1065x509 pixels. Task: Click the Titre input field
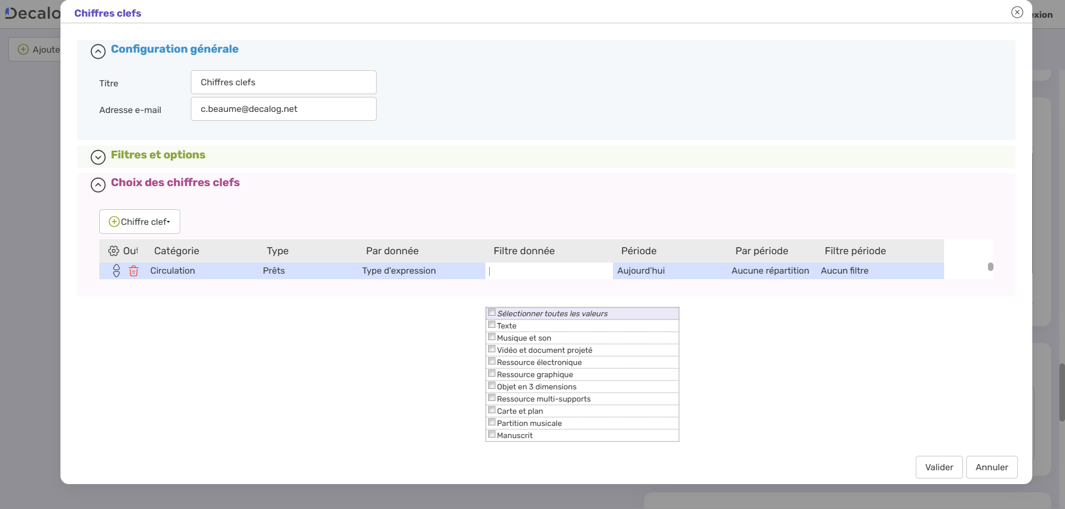click(x=283, y=83)
